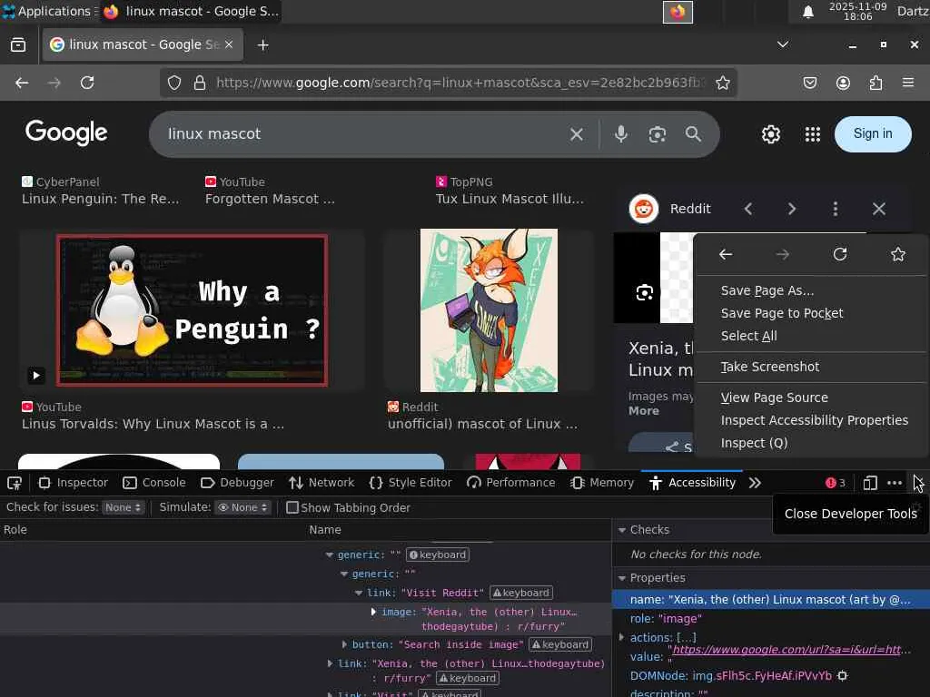Start voice search with the microphone icon
This screenshot has width=930, height=697.
(x=621, y=134)
